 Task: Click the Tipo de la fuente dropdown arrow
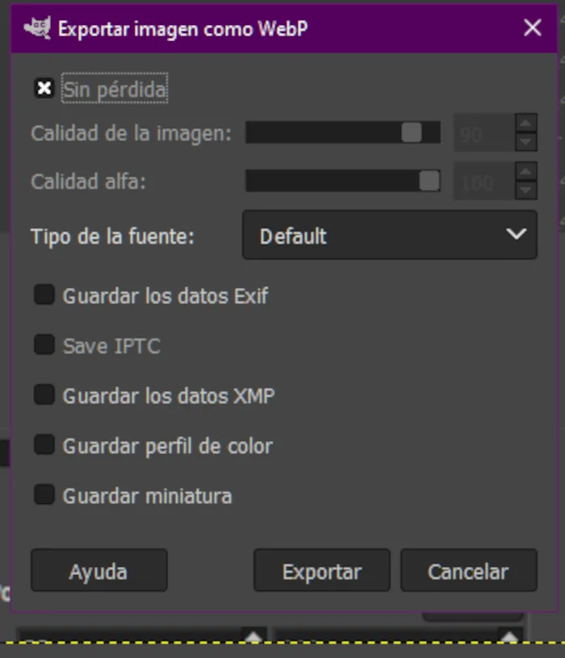tap(516, 235)
